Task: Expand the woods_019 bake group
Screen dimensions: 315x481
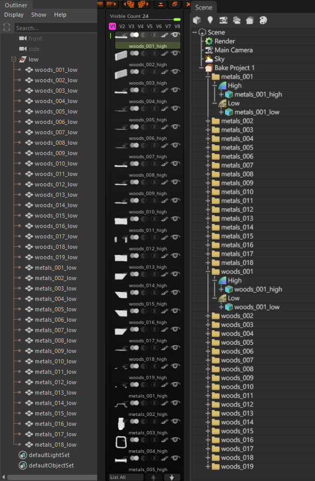Action: pos(208,466)
